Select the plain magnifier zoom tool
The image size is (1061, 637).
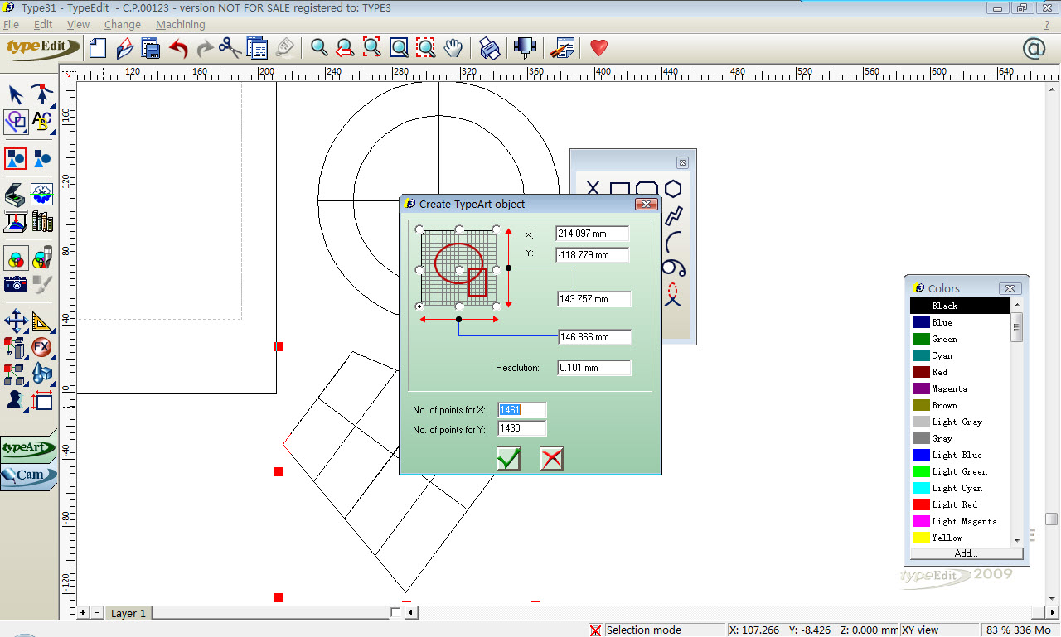319,48
